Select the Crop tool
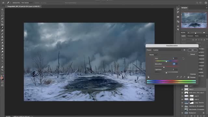 (x=2, y=22)
